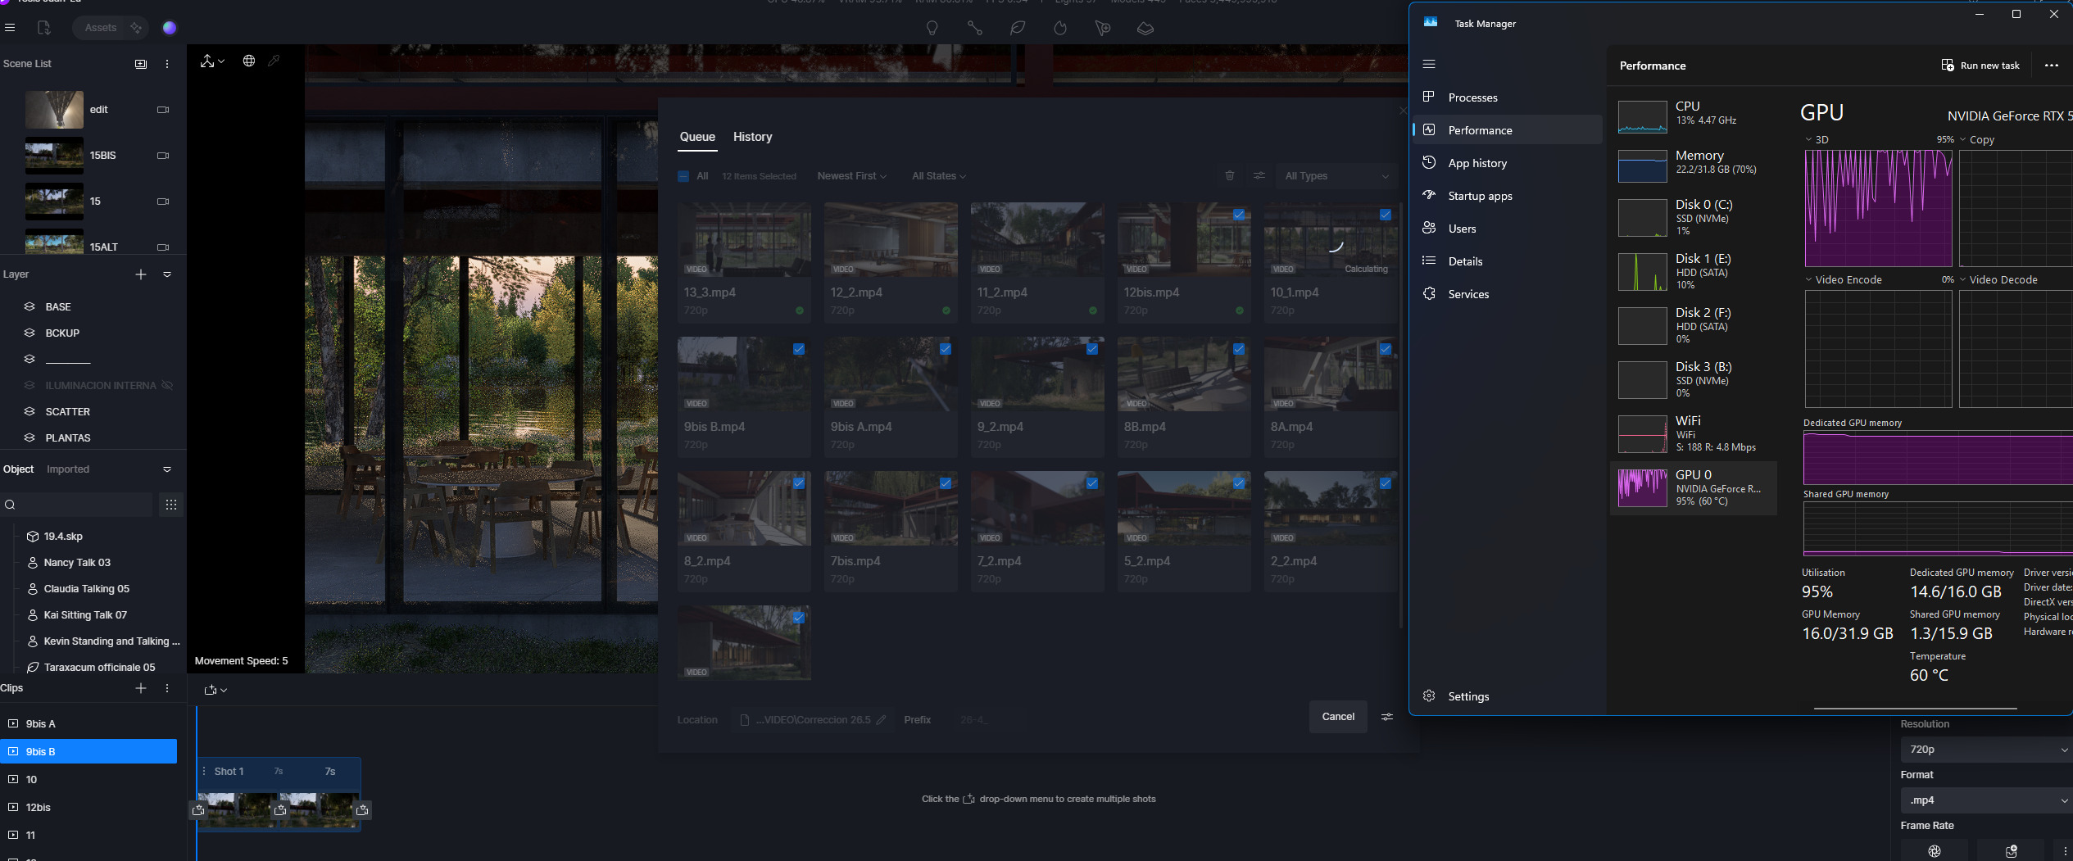Select the leaf vegetation tool icon
This screenshot has width=2073, height=861.
coord(1018,28)
